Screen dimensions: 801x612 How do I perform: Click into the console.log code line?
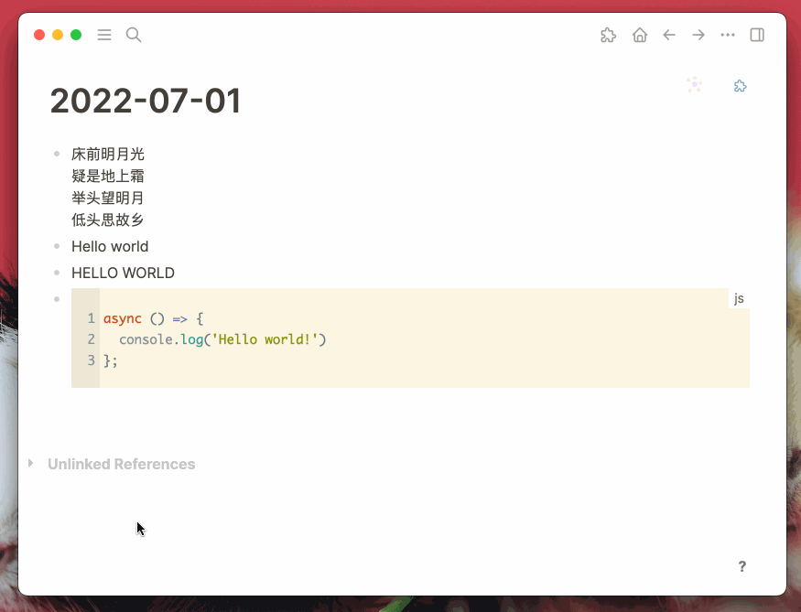point(222,339)
